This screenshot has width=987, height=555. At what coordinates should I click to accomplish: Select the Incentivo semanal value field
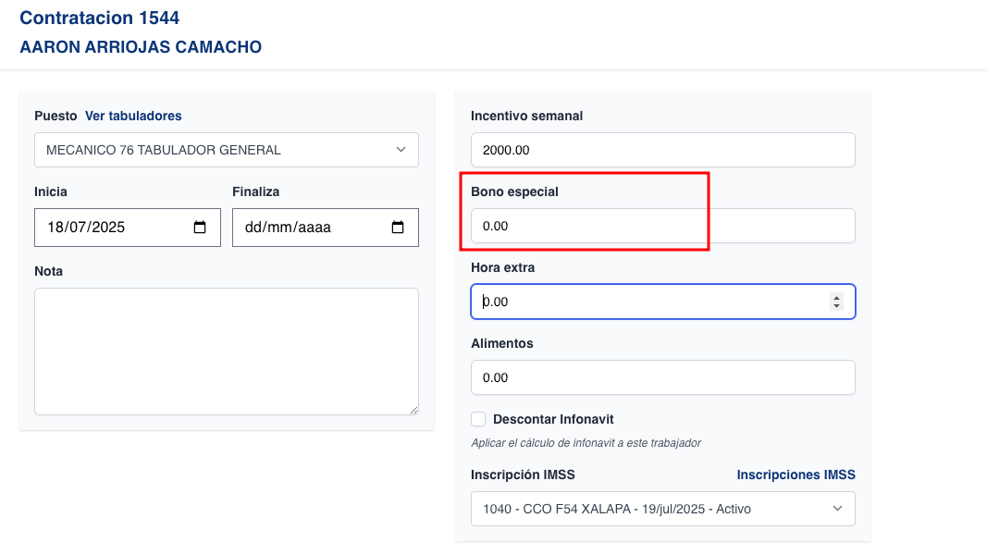click(x=662, y=149)
